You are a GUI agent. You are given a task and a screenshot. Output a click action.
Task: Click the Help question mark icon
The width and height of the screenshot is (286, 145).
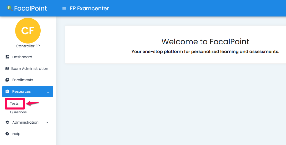(x=7, y=134)
